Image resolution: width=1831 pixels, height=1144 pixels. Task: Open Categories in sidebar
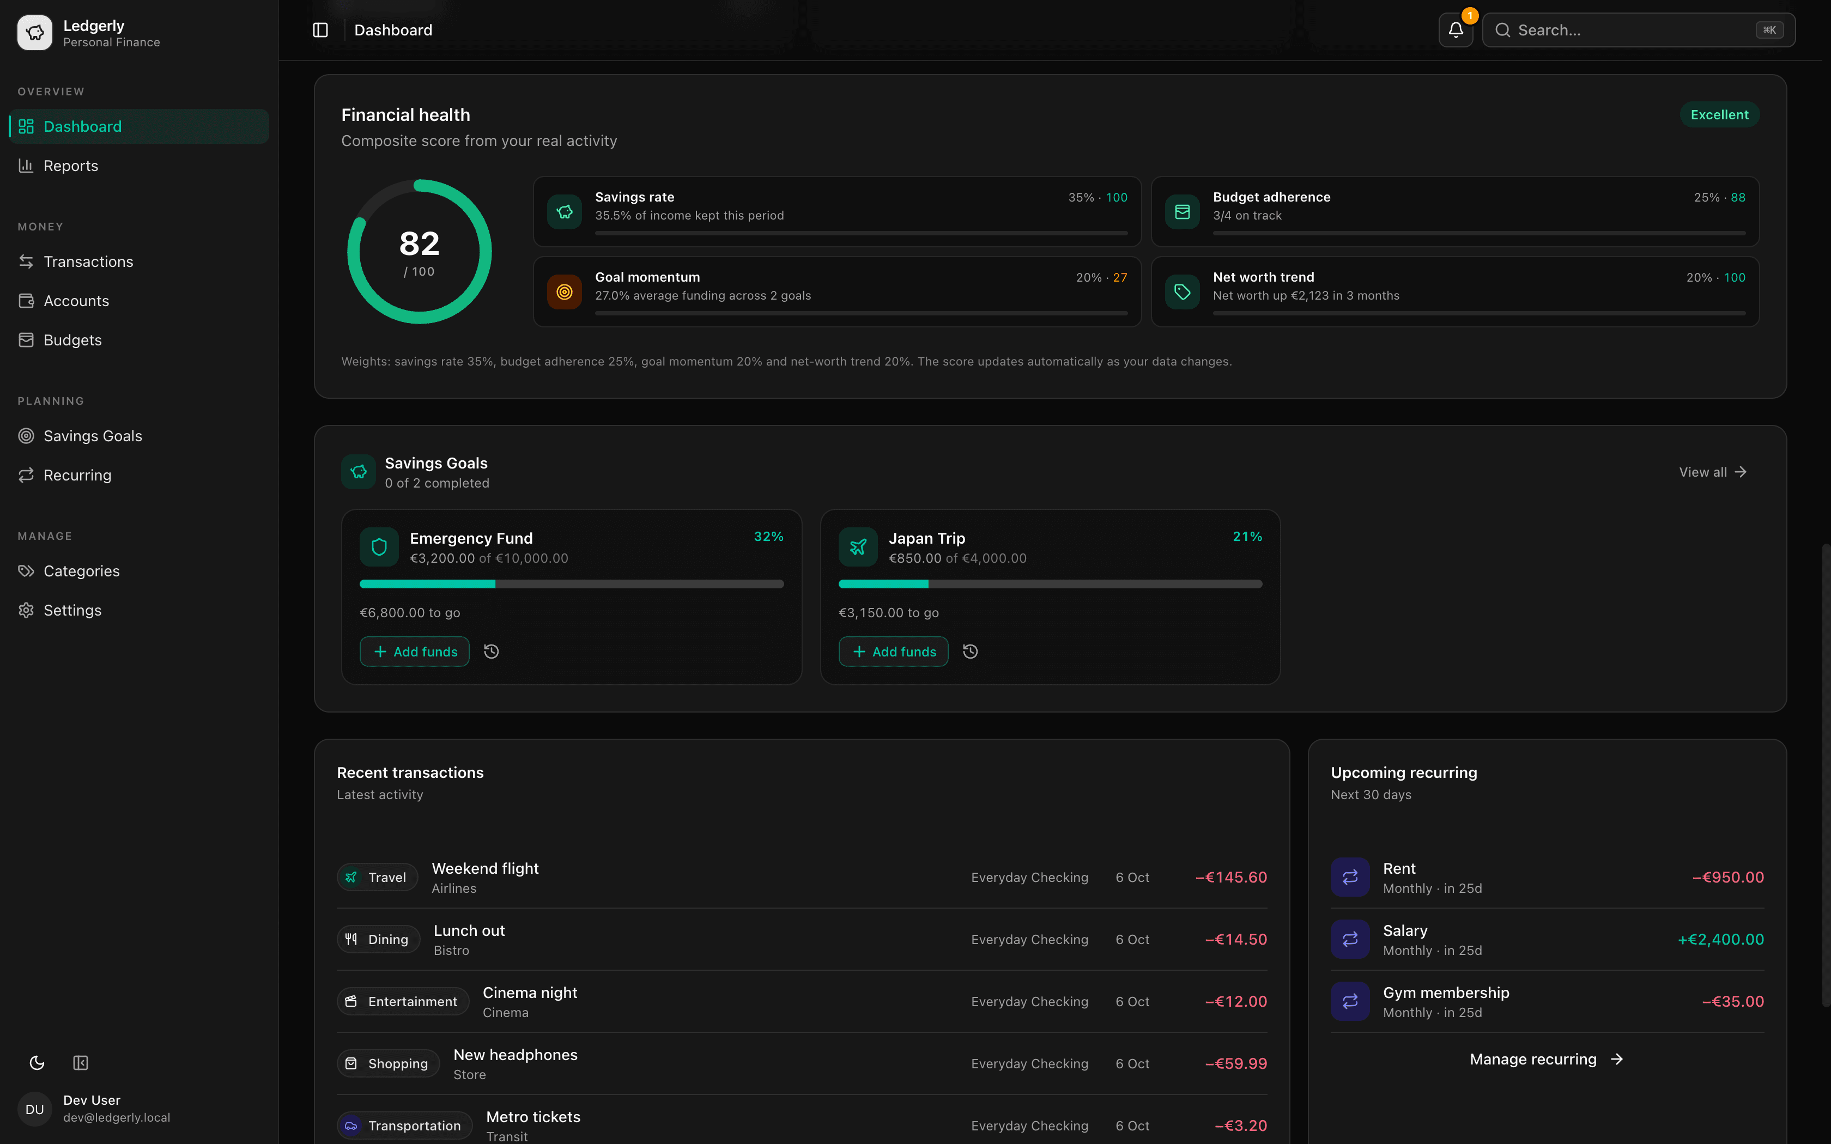[139, 570]
